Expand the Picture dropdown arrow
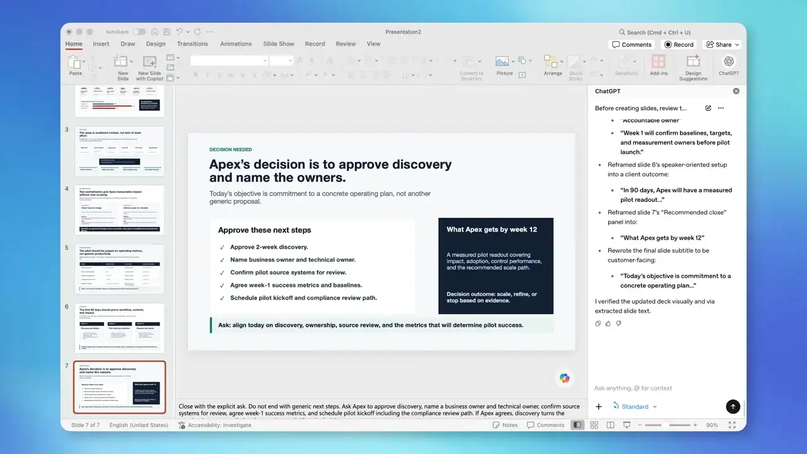807x454 pixels. 512,62
